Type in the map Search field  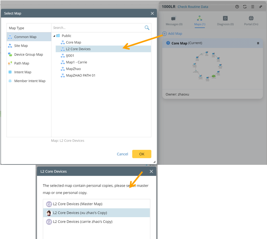tap(98, 28)
